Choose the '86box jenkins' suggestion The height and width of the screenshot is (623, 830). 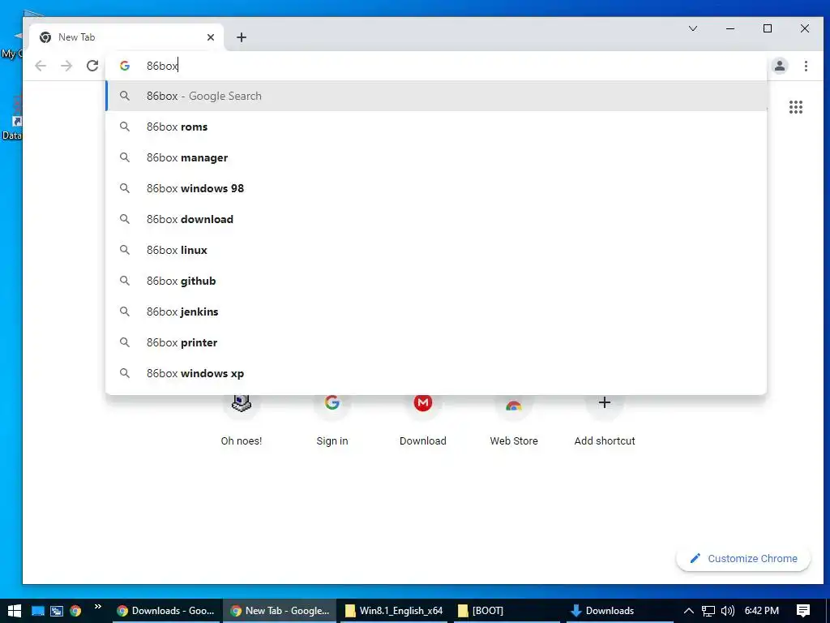436,311
